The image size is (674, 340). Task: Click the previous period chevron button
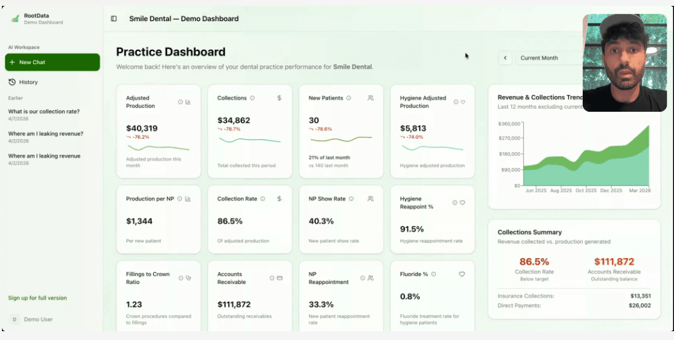tap(505, 58)
